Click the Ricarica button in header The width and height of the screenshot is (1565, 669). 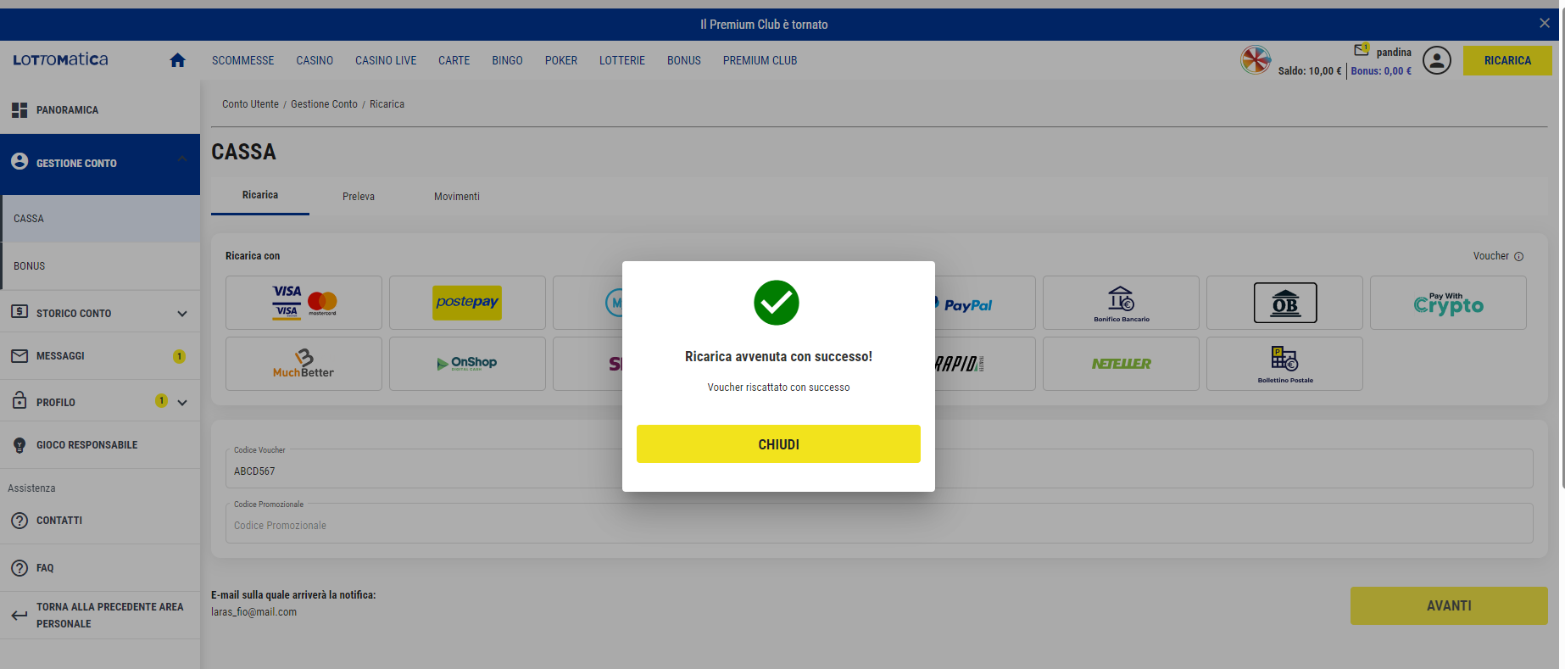click(1507, 61)
